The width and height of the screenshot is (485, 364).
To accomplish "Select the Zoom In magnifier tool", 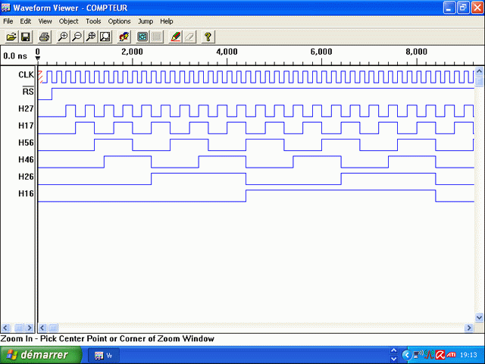I will pyautogui.click(x=64, y=36).
